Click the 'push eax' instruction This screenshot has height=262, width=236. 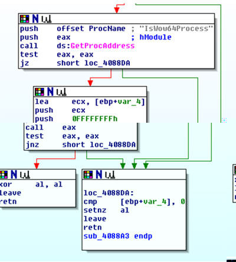45,37
